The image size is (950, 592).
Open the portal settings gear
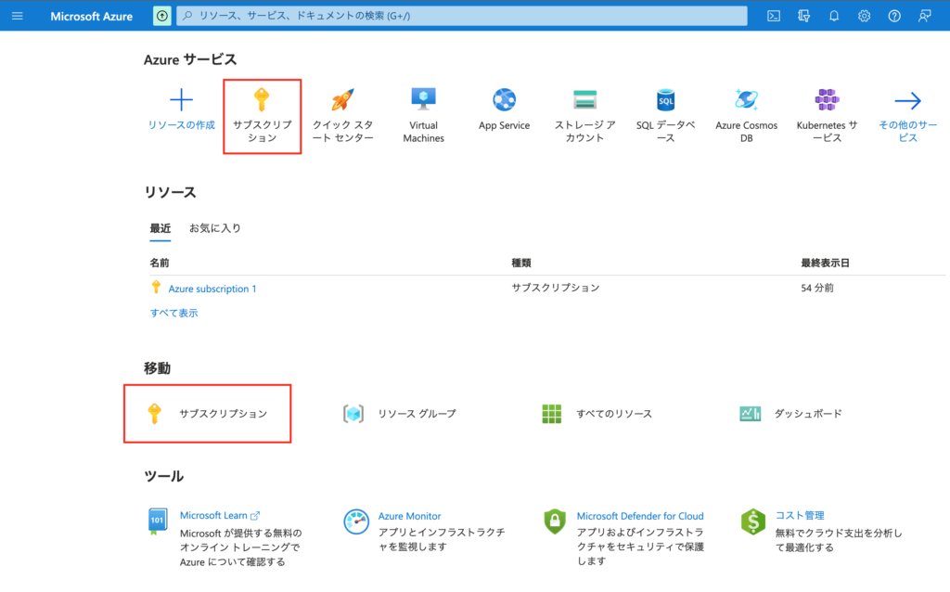click(865, 16)
